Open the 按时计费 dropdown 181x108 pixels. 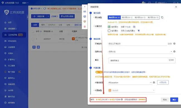click(36, 9)
